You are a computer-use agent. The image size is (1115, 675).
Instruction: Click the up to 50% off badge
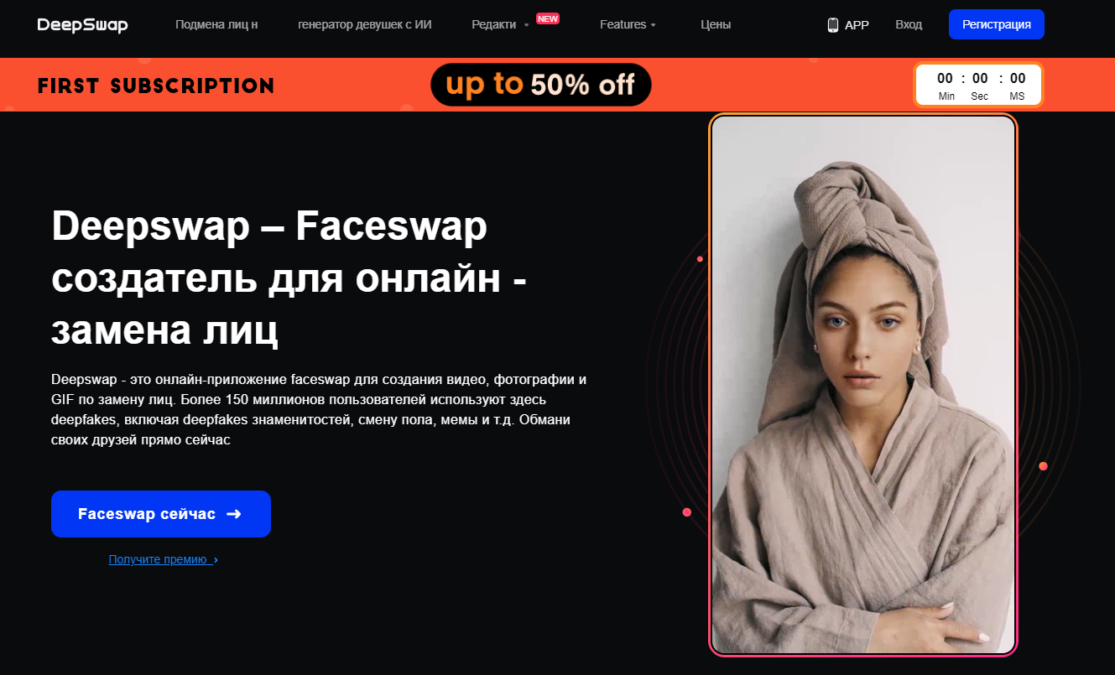pos(541,85)
